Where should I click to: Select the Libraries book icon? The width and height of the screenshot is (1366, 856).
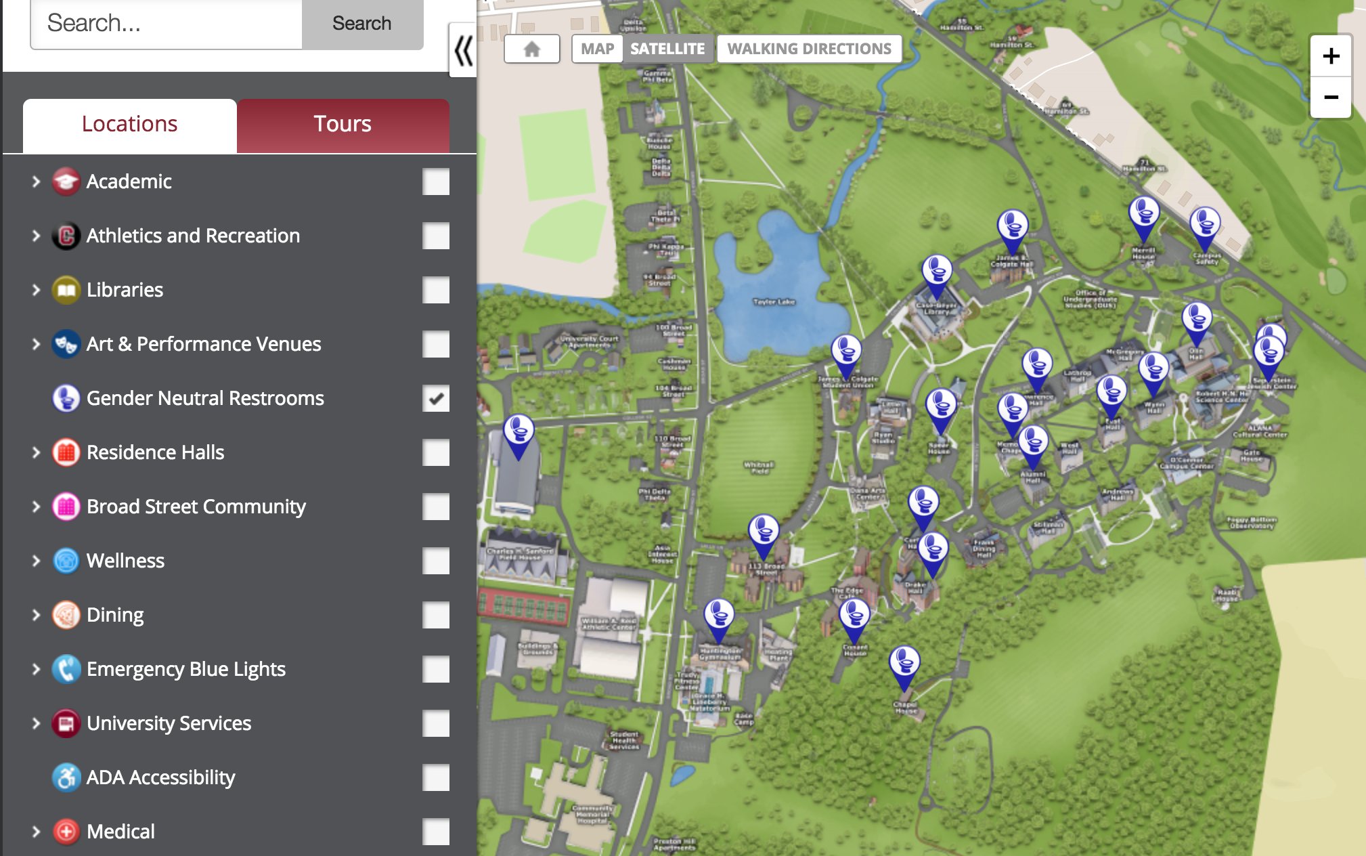point(65,289)
